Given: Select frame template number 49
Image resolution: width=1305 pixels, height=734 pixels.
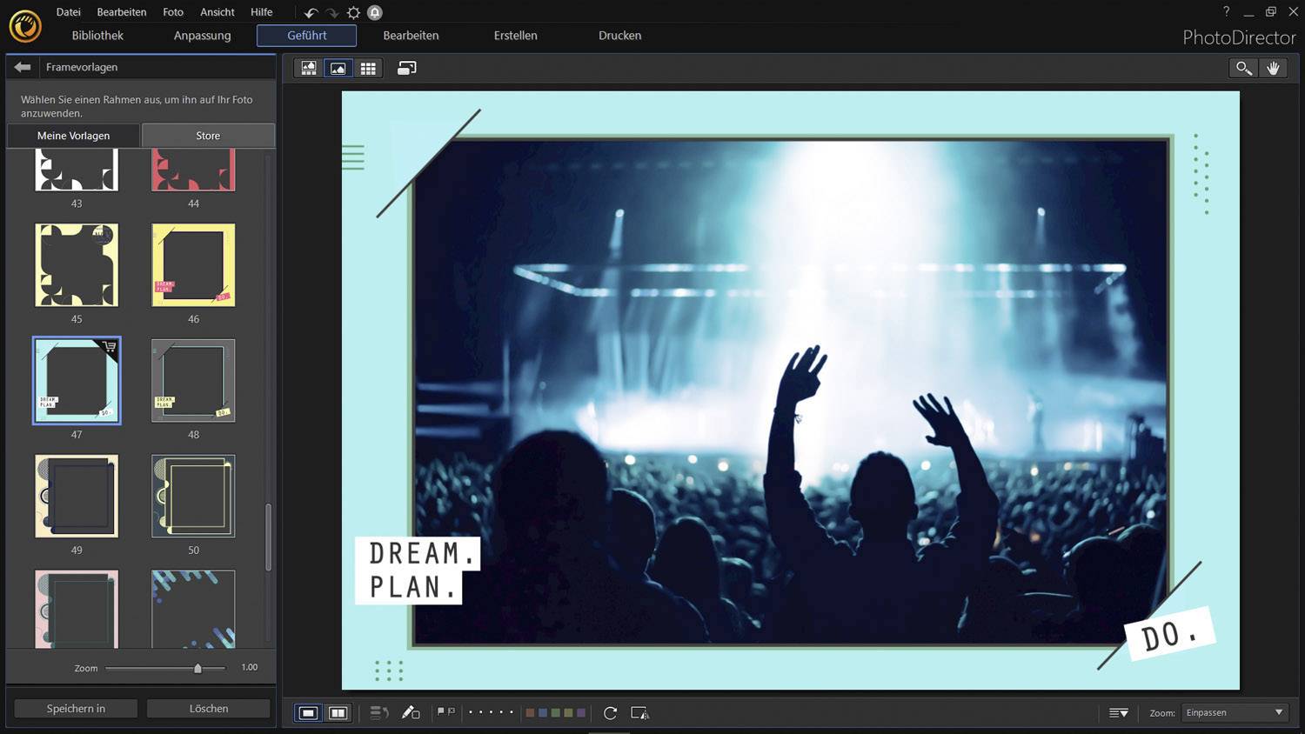Looking at the screenshot, I should 76,496.
